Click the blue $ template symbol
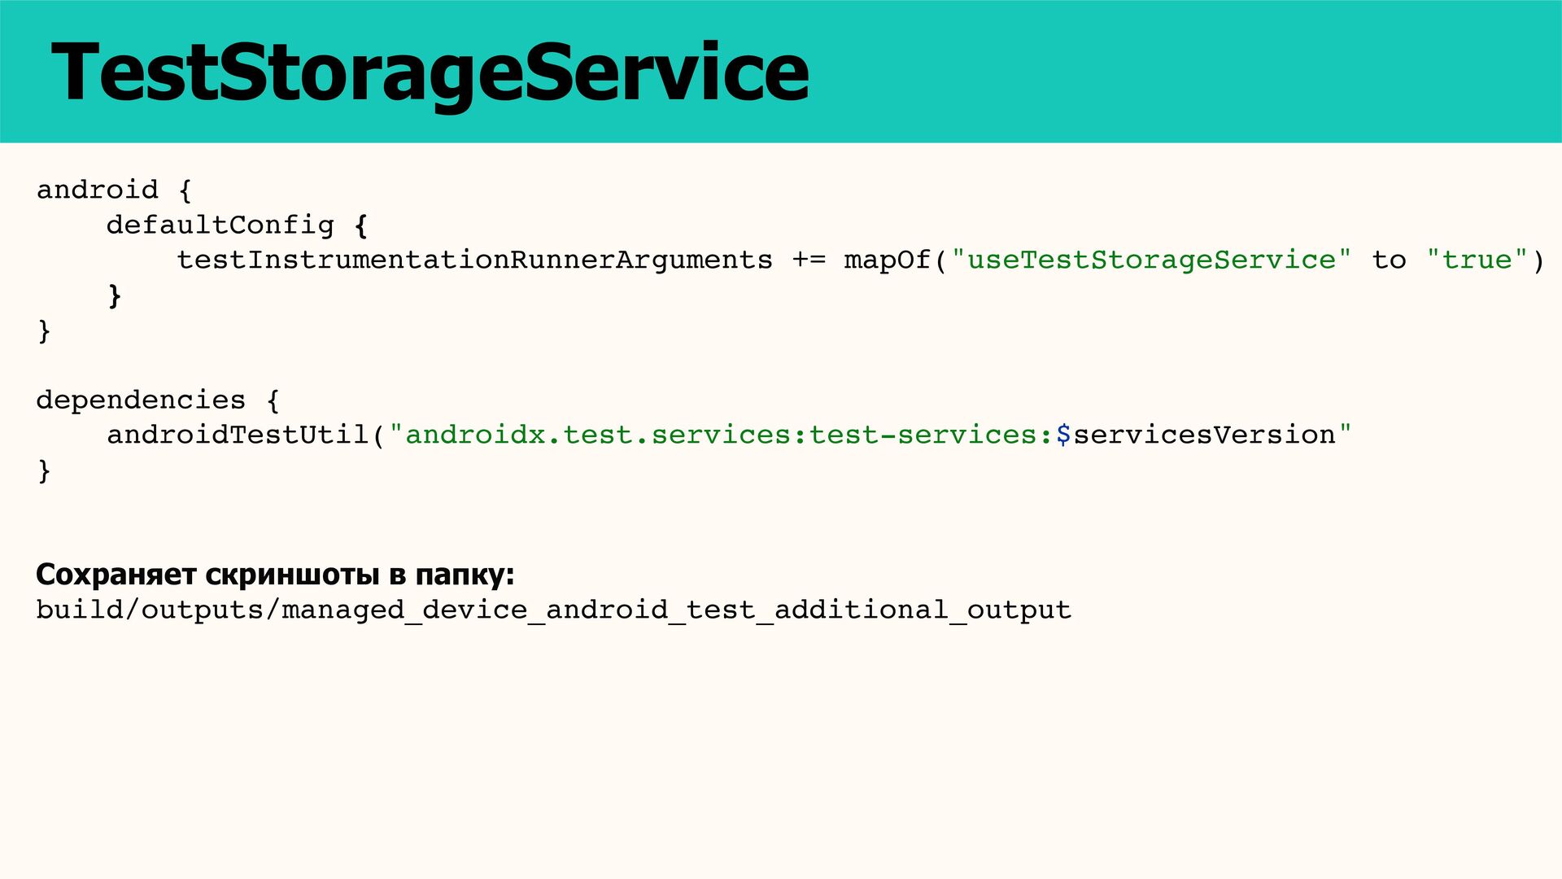 pyautogui.click(x=1063, y=435)
